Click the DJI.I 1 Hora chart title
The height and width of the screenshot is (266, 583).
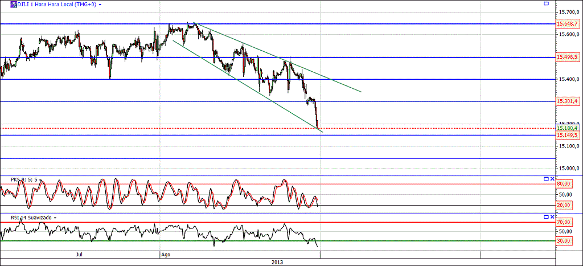[x=56, y=5]
